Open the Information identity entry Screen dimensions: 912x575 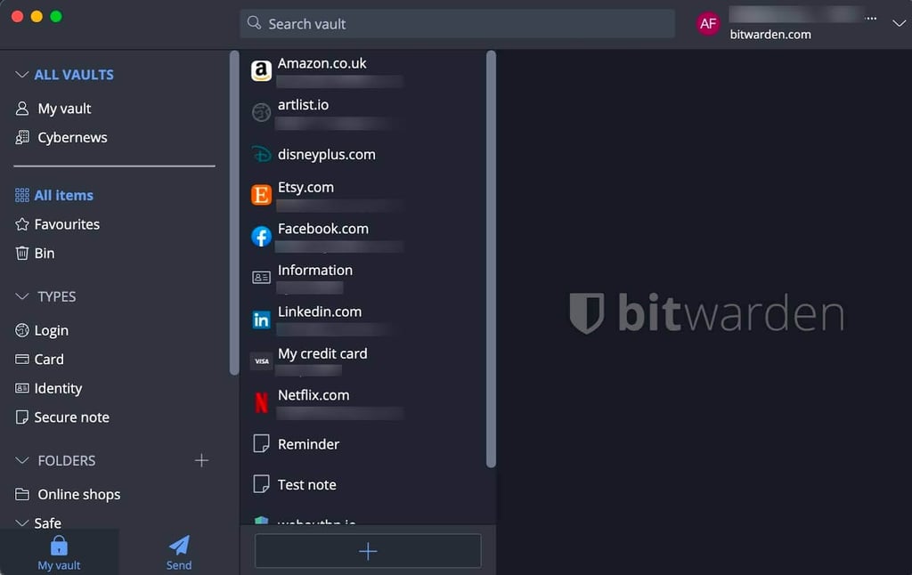(x=363, y=278)
